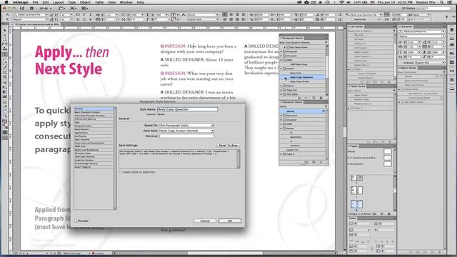Select the Selection tool in toolbox
Screen dimensions: 457x257
[5, 30]
